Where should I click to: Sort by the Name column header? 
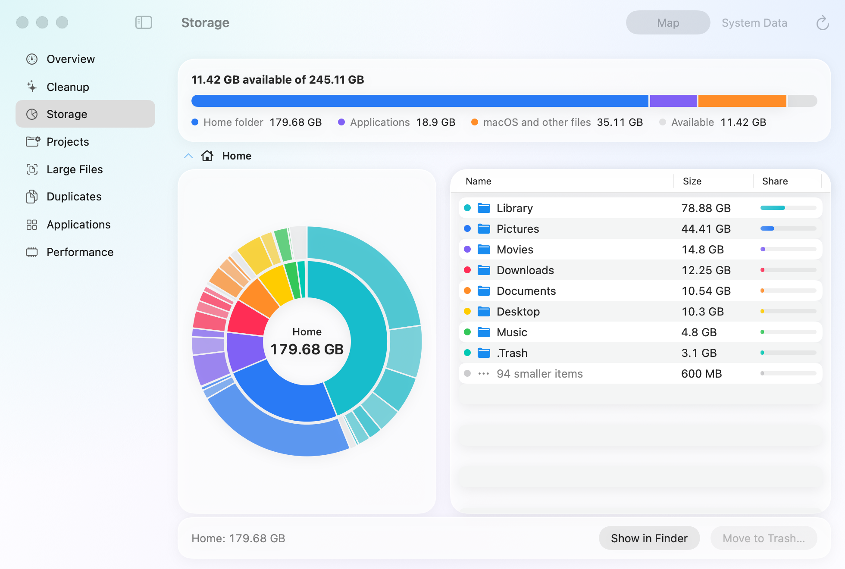479,181
